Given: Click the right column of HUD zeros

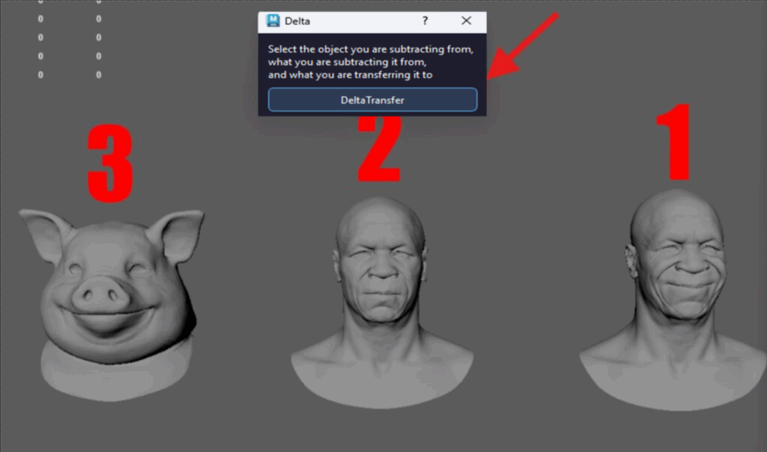Looking at the screenshot, I should (99, 46).
